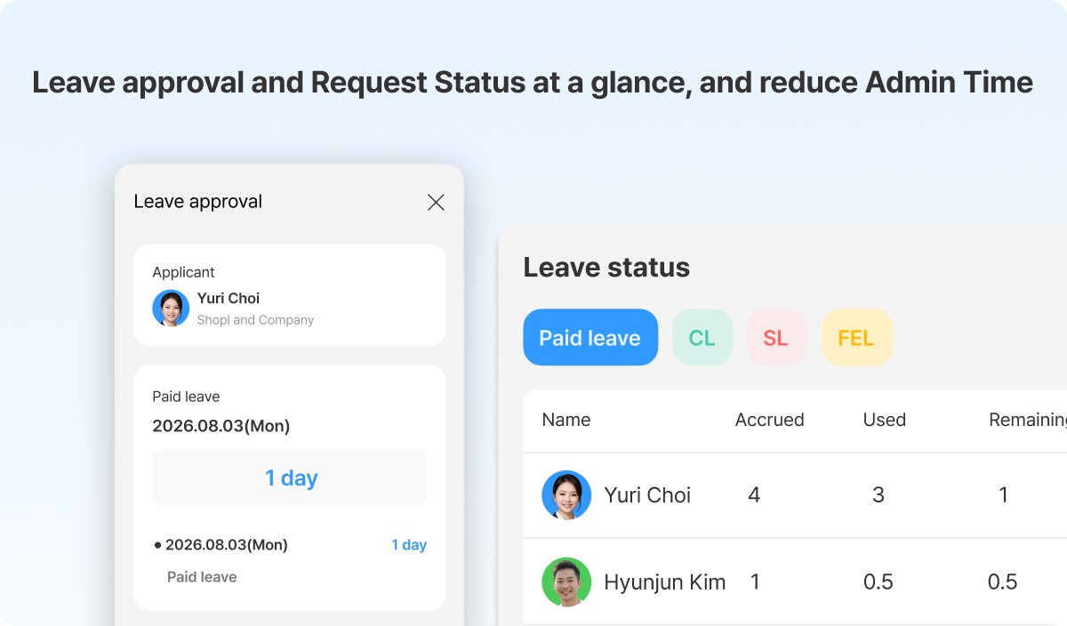
Task: Open the FEL leave tab
Action: (856, 338)
